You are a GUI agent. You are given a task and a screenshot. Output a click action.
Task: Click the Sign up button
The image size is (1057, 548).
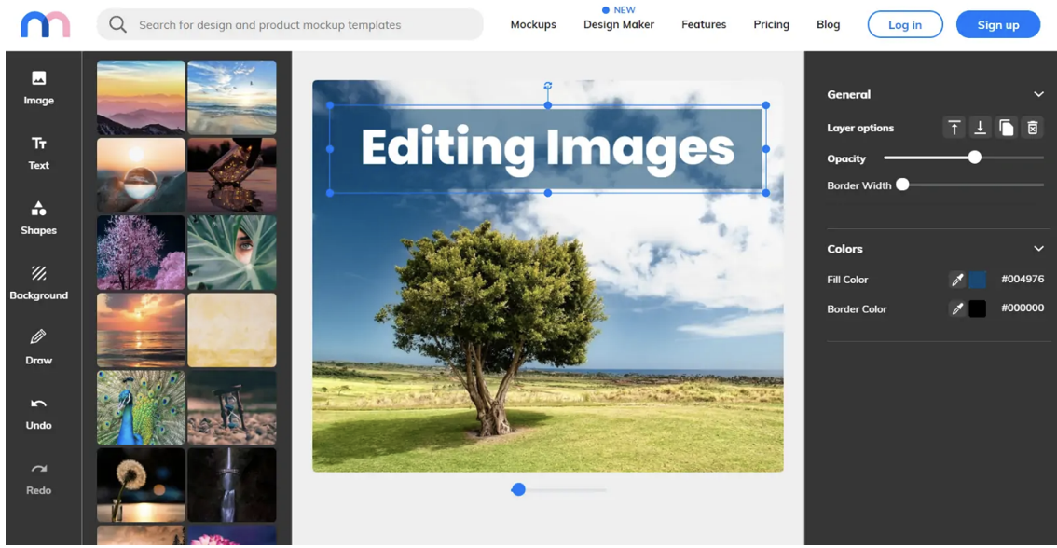998,25
